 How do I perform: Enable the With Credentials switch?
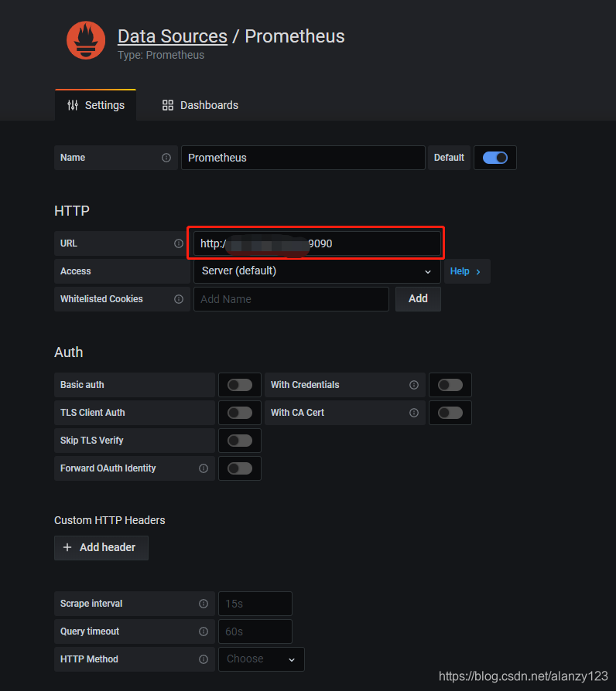pos(450,385)
